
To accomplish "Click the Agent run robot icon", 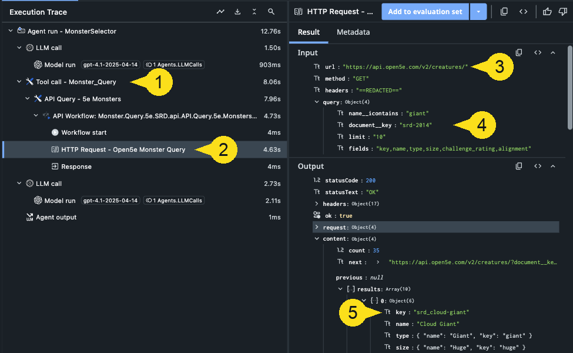I will click(x=21, y=31).
